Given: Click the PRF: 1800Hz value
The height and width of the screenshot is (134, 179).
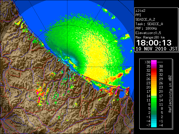Looking at the screenshot, I should click(146, 28).
